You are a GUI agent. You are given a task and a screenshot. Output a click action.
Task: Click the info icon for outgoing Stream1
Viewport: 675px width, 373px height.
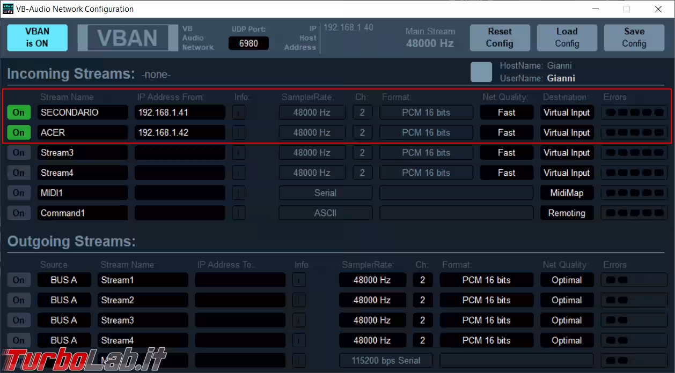(x=299, y=280)
